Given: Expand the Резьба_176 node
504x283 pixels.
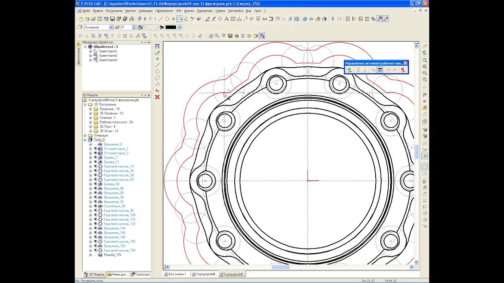Looking at the screenshot, I should (x=91, y=255).
